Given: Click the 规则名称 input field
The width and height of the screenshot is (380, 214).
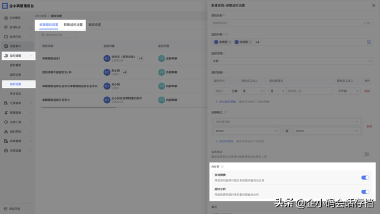Looking at the screenshot, I should pos(292,23).
